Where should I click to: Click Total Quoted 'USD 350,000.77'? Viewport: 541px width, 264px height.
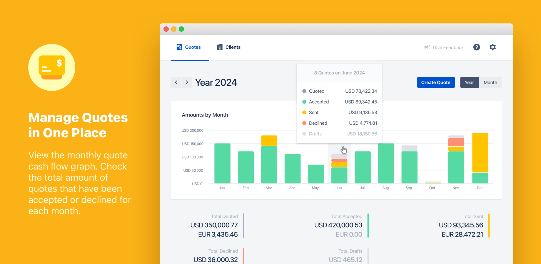(214, 225)
